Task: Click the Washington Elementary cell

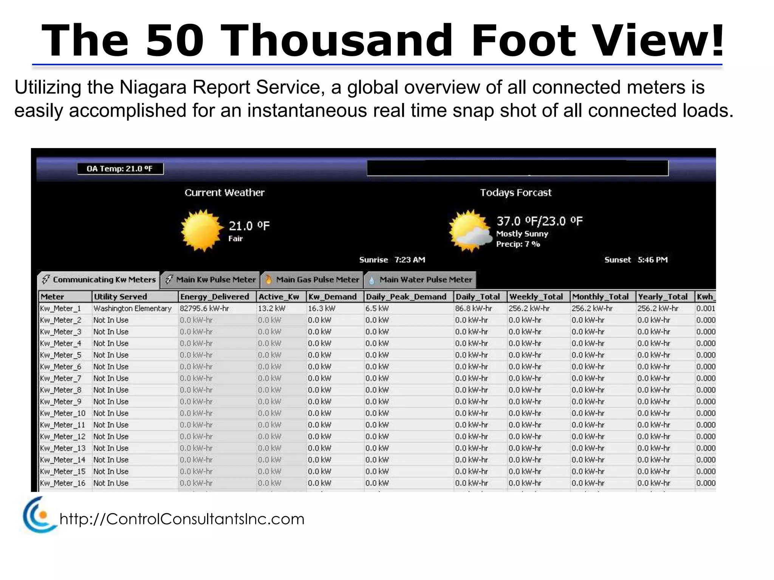Action: click(132, 309)
